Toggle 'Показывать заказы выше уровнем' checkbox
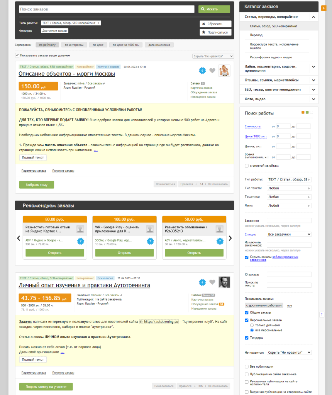 17,55
